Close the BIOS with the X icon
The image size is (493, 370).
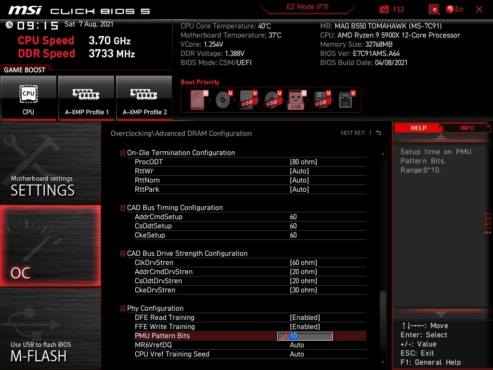479,10
